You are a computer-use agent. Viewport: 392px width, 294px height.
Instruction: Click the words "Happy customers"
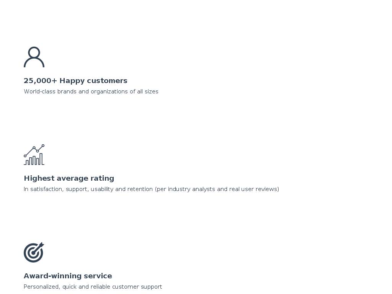click(93, 81)
